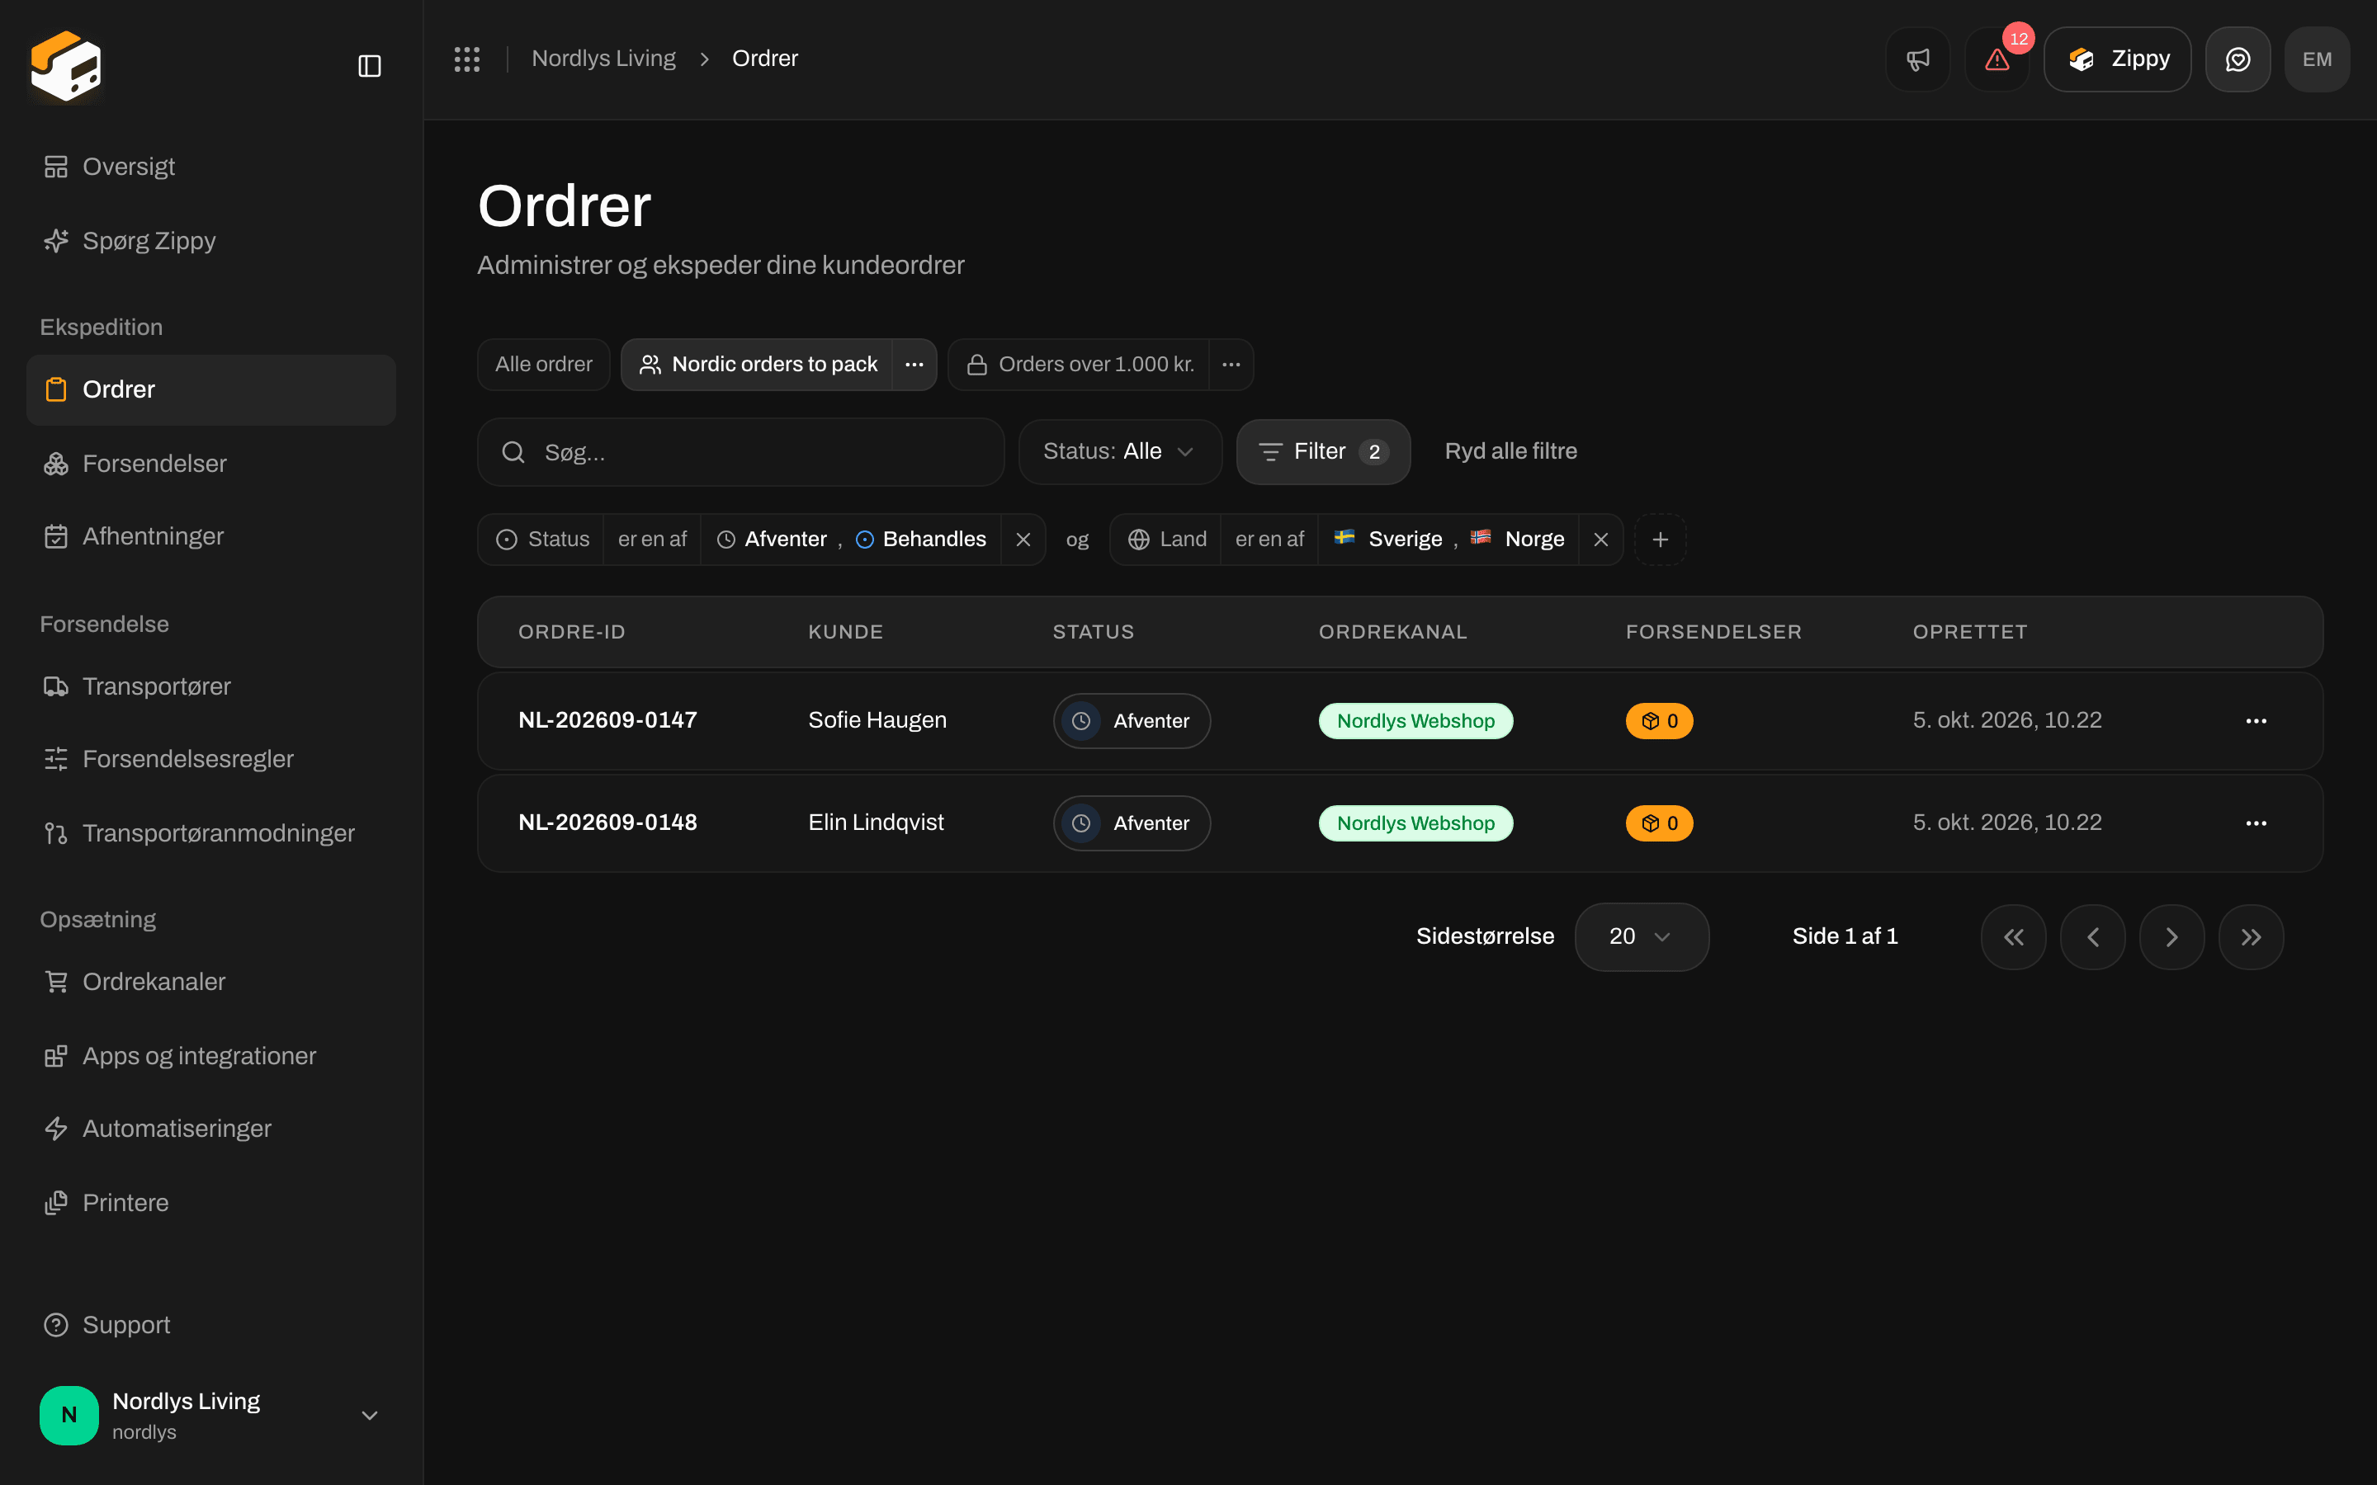2377x1485 pixels.
Task: Open the Status: Alle dropdown
Action: (x=1120, y=452)
